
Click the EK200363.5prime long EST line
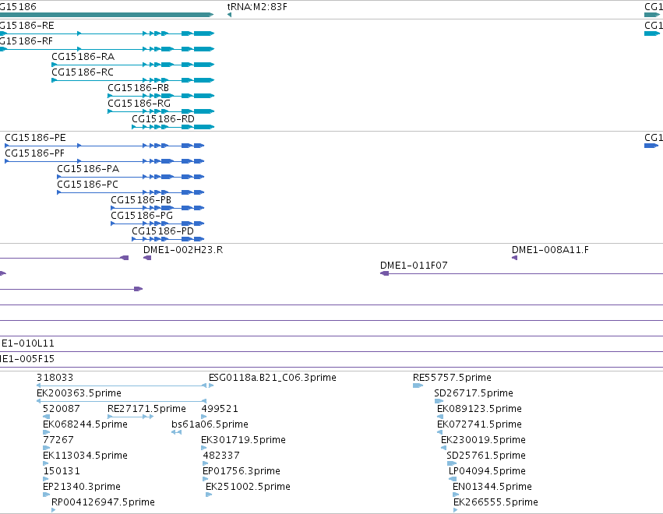(122, 401)
